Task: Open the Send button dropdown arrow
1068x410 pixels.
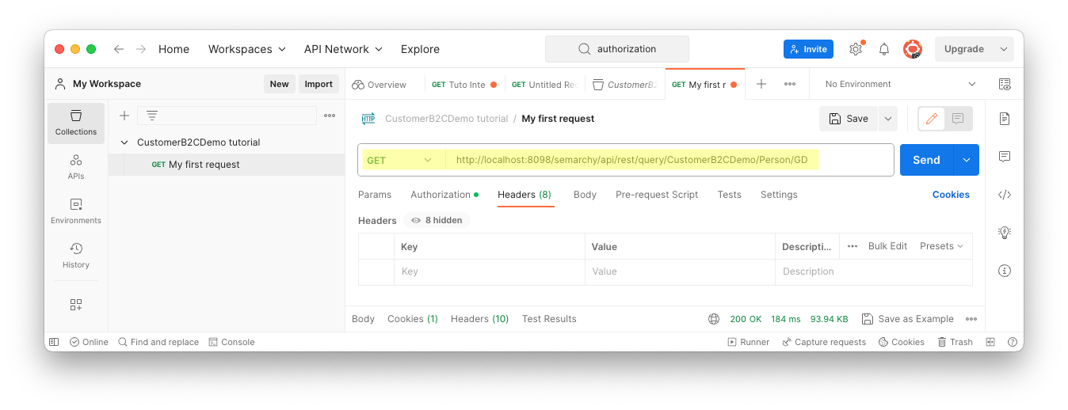Action: 967,160
